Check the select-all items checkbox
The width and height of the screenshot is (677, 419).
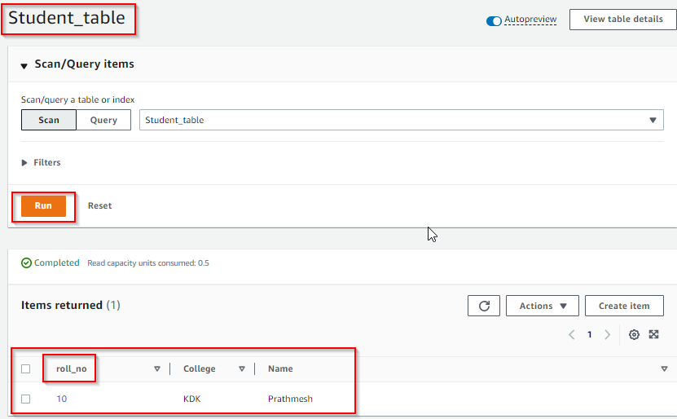point(26,369)
